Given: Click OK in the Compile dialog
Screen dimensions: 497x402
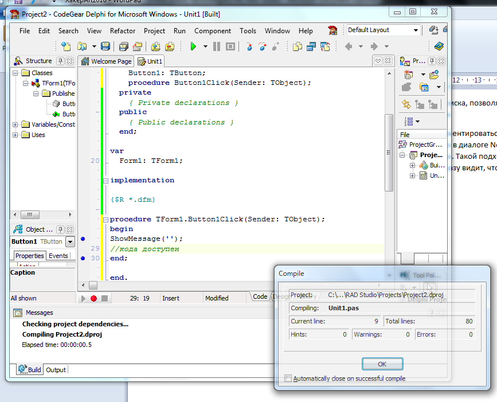Looking at the screenshot, I should coord(382,364).
